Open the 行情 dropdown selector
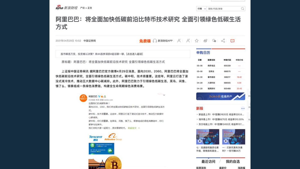The image size is (300, 169). coord(201,9)
